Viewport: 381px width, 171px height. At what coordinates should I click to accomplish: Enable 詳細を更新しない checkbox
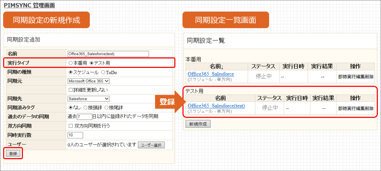[70, 90]
